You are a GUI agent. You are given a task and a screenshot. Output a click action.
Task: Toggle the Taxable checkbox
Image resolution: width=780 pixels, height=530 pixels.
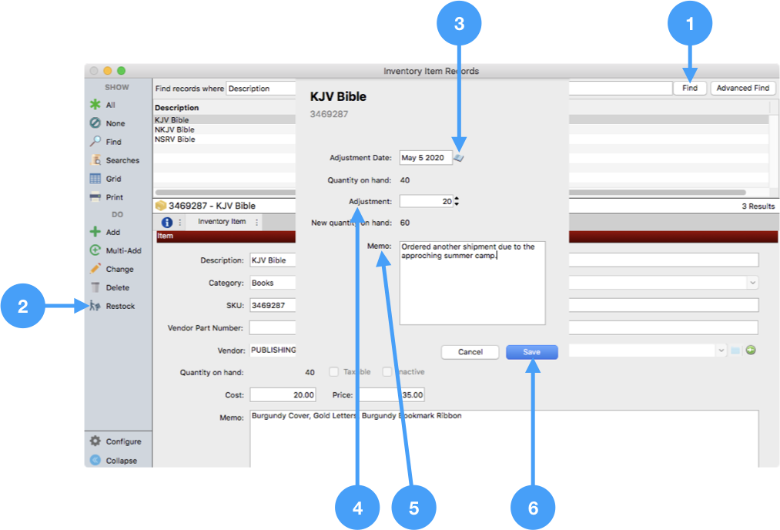tap(334, 372)
